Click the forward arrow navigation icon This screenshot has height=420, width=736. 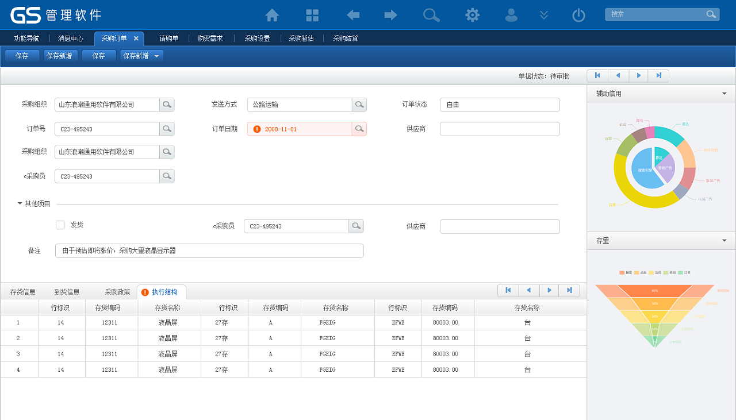[390, 15]
